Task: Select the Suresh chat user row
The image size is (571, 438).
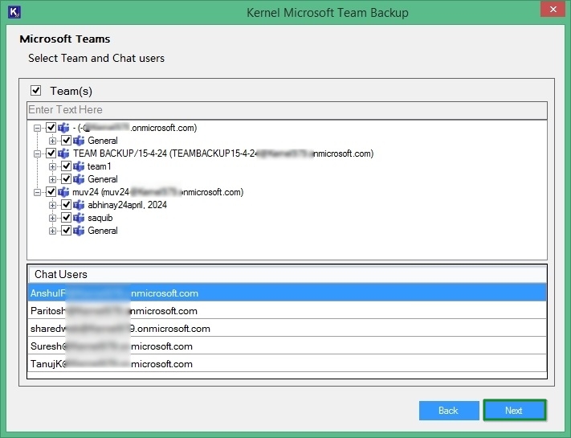Action: 287,346
